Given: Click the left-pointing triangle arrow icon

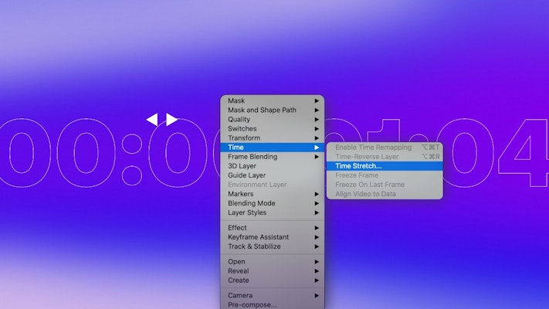Looking at the screenshot, I should point(152,119).
